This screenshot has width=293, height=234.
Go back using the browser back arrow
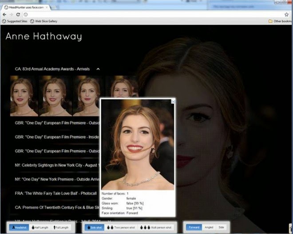point(4,15)
